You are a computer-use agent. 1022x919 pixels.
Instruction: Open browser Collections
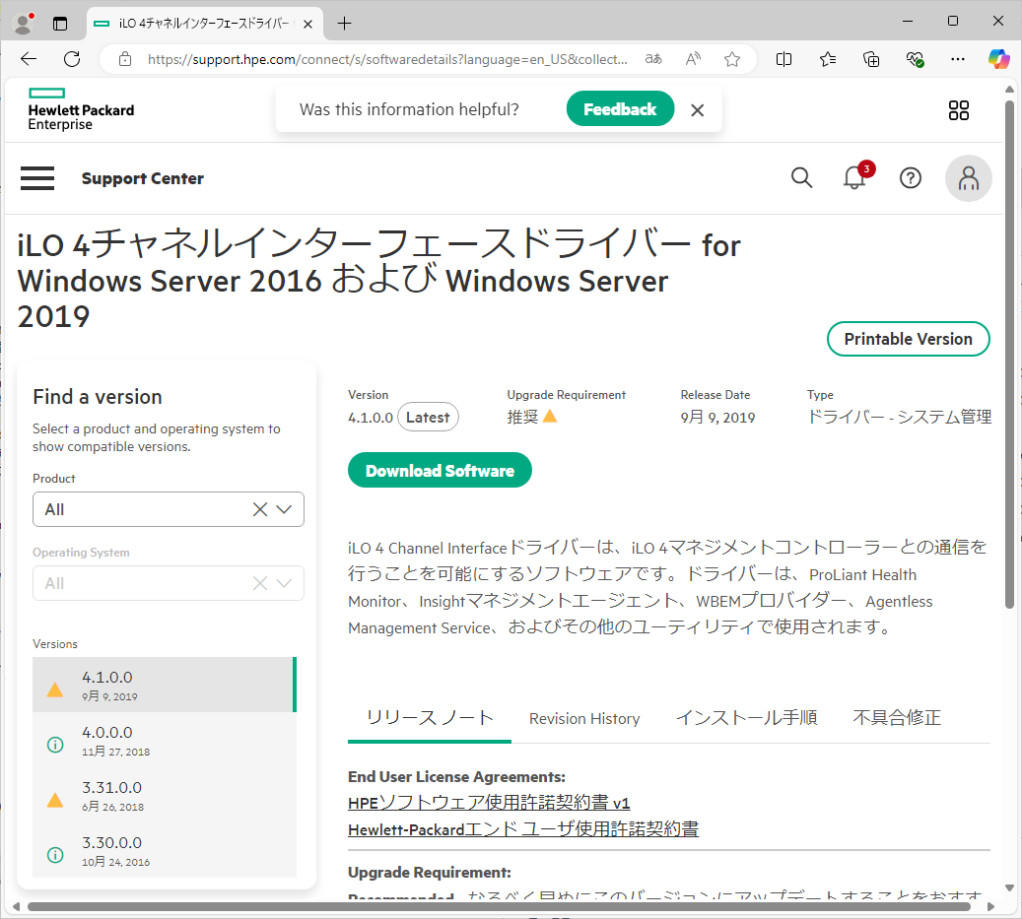(871, 59)
